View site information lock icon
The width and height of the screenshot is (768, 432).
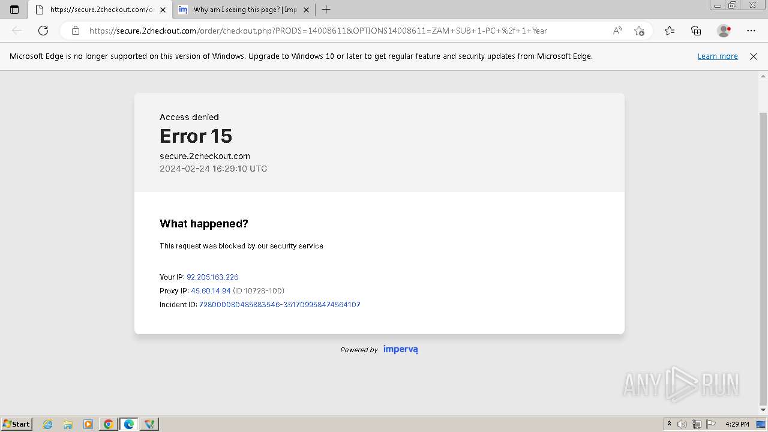coord(75,31)
